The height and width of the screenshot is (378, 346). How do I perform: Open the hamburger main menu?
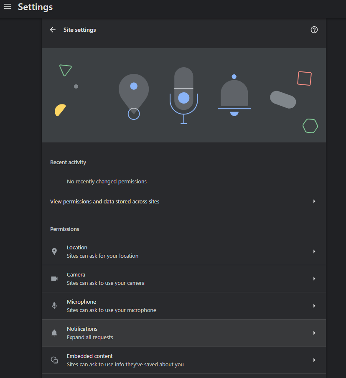[x=8, y=7]
